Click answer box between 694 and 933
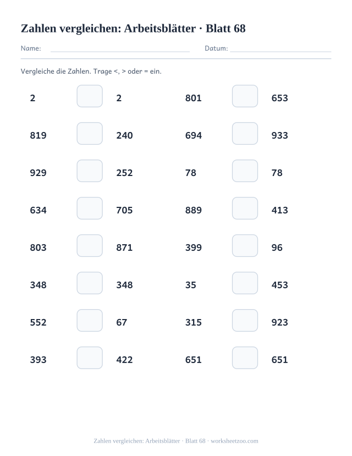 (245, 134)
